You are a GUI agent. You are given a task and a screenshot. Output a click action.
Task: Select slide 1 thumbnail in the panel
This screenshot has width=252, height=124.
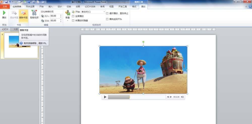(x=21, y=45)
